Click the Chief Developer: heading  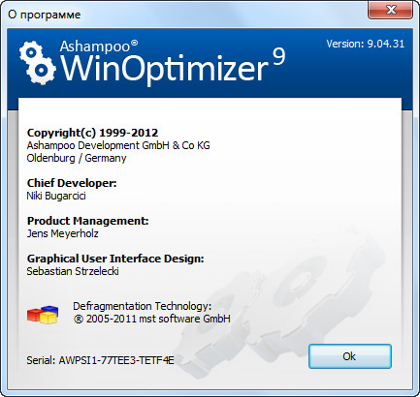(x=72, y=183)
